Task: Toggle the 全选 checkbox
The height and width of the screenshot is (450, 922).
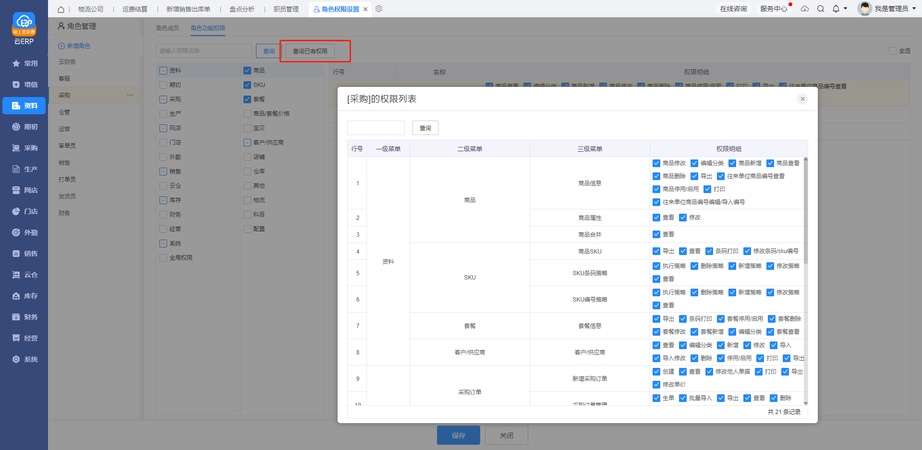Action: point(892,51)
